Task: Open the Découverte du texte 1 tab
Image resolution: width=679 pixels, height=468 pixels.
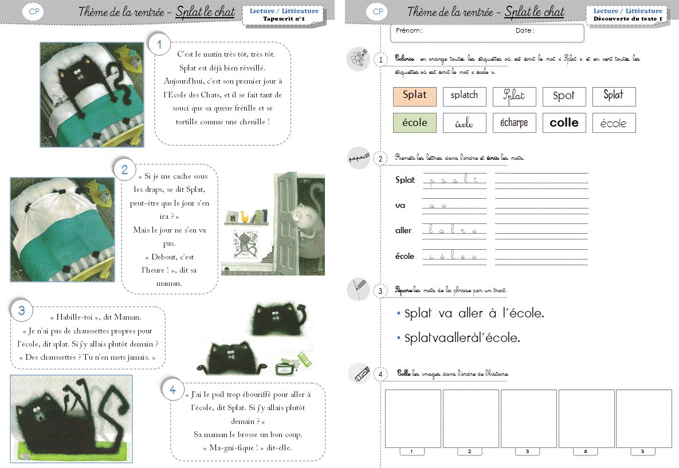Action: 627,15
